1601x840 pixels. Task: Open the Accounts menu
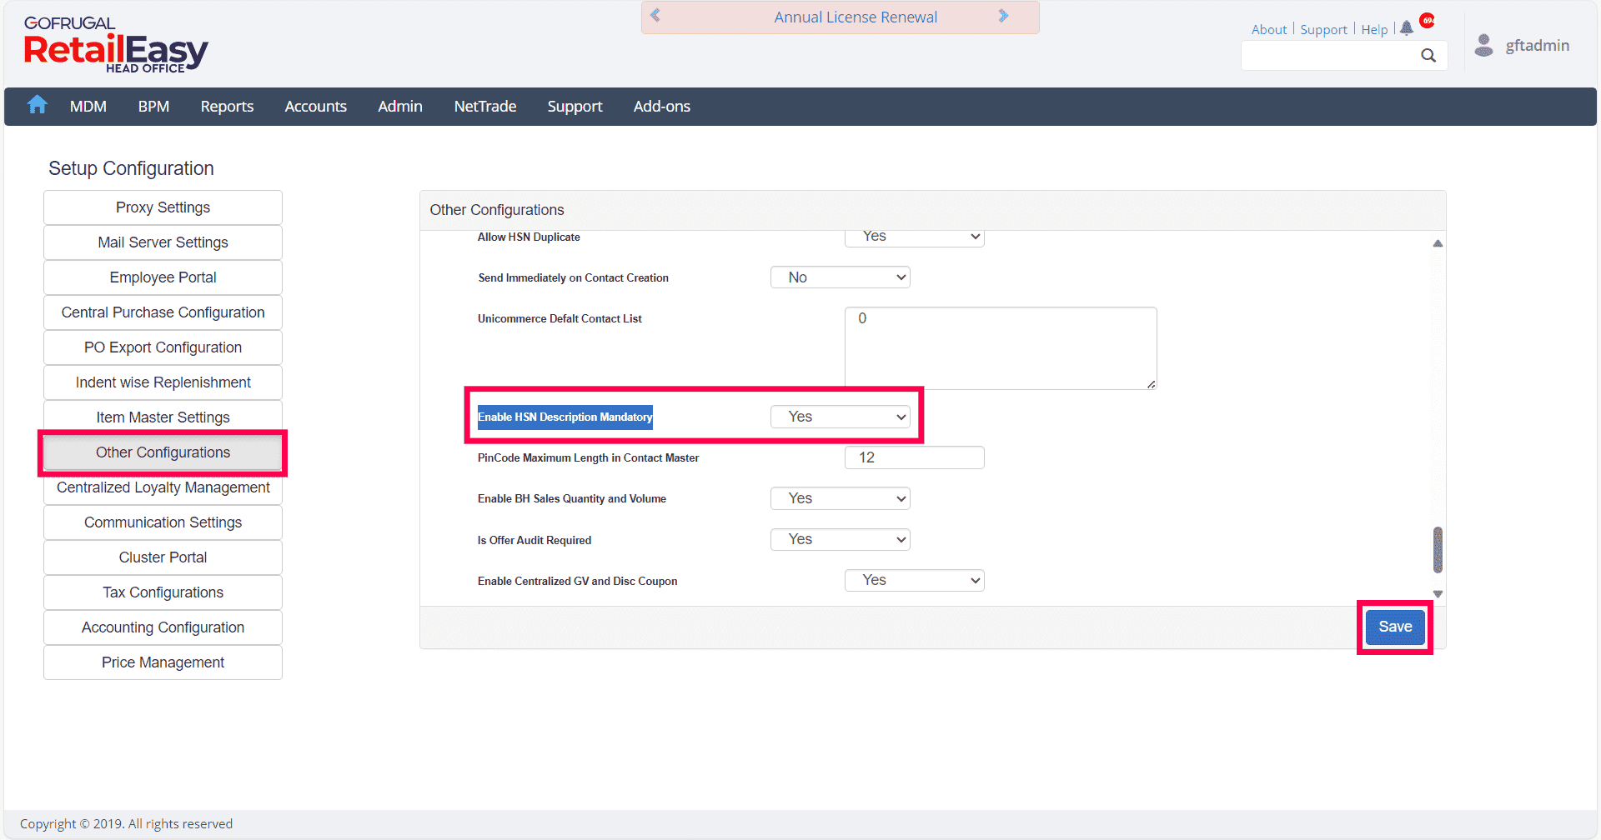(x=315, y=107)
